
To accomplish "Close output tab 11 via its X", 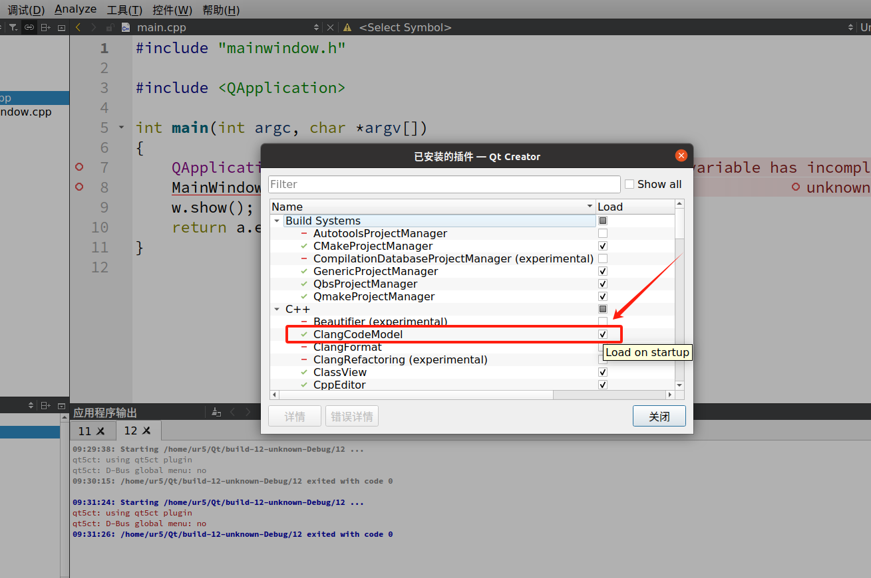I will (x=100, y=431).
